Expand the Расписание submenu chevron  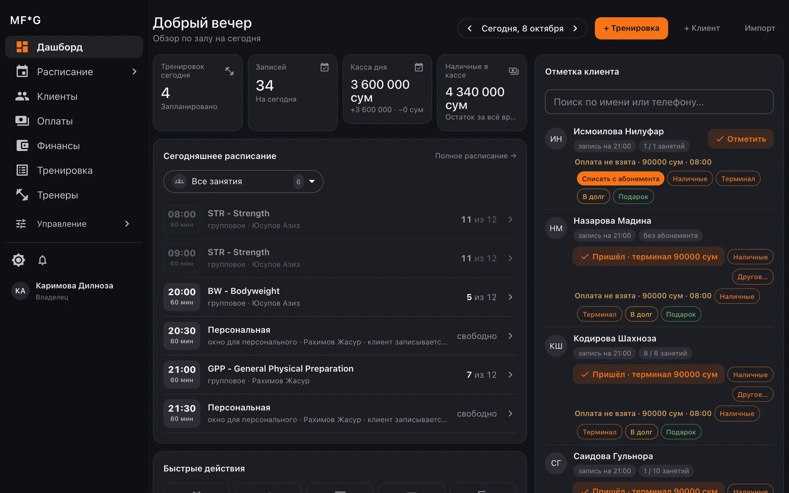coord(134,71)
